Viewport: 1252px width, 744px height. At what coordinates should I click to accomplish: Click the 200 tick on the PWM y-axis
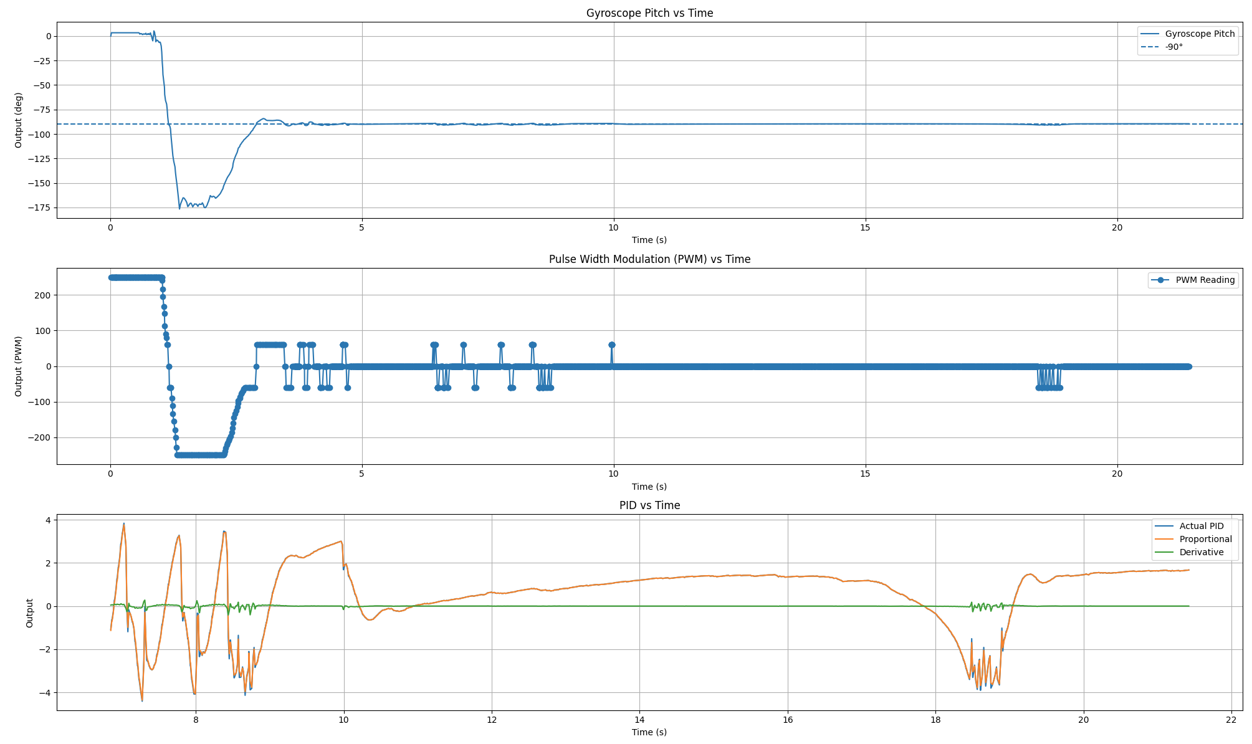tap(44, 295)
